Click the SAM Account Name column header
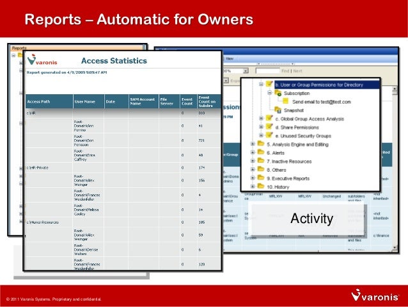Viewport: 408px width, 307px height. click(x=144, y=101)
